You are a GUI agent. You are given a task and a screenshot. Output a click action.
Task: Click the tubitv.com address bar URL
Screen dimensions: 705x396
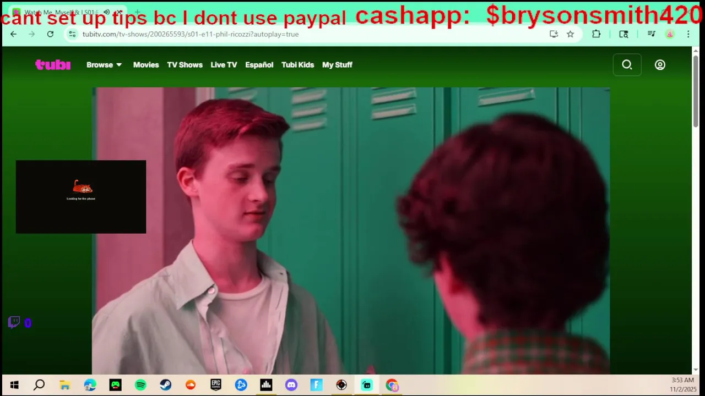pos(191,34)
